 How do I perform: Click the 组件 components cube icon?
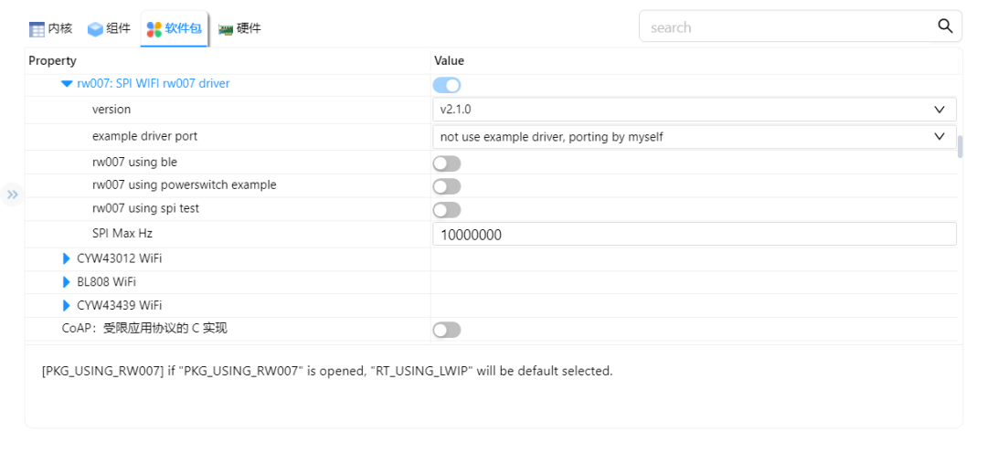click(x=95, y=29)
